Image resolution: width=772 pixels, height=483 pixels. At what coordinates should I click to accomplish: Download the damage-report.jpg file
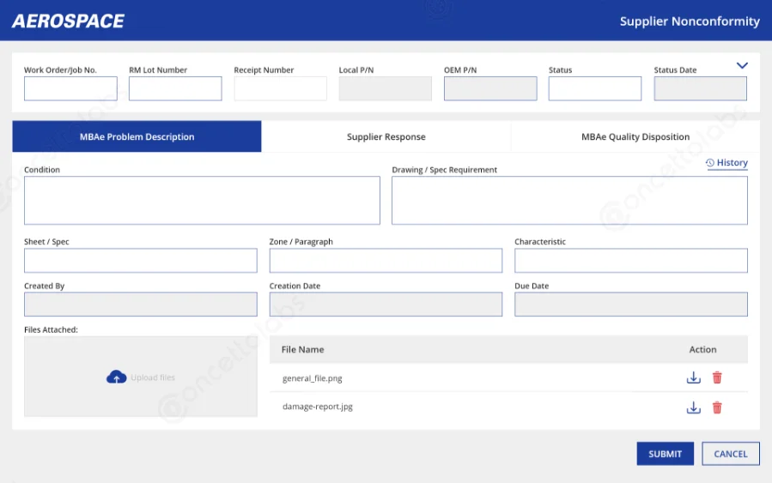(x=694, y=408)
